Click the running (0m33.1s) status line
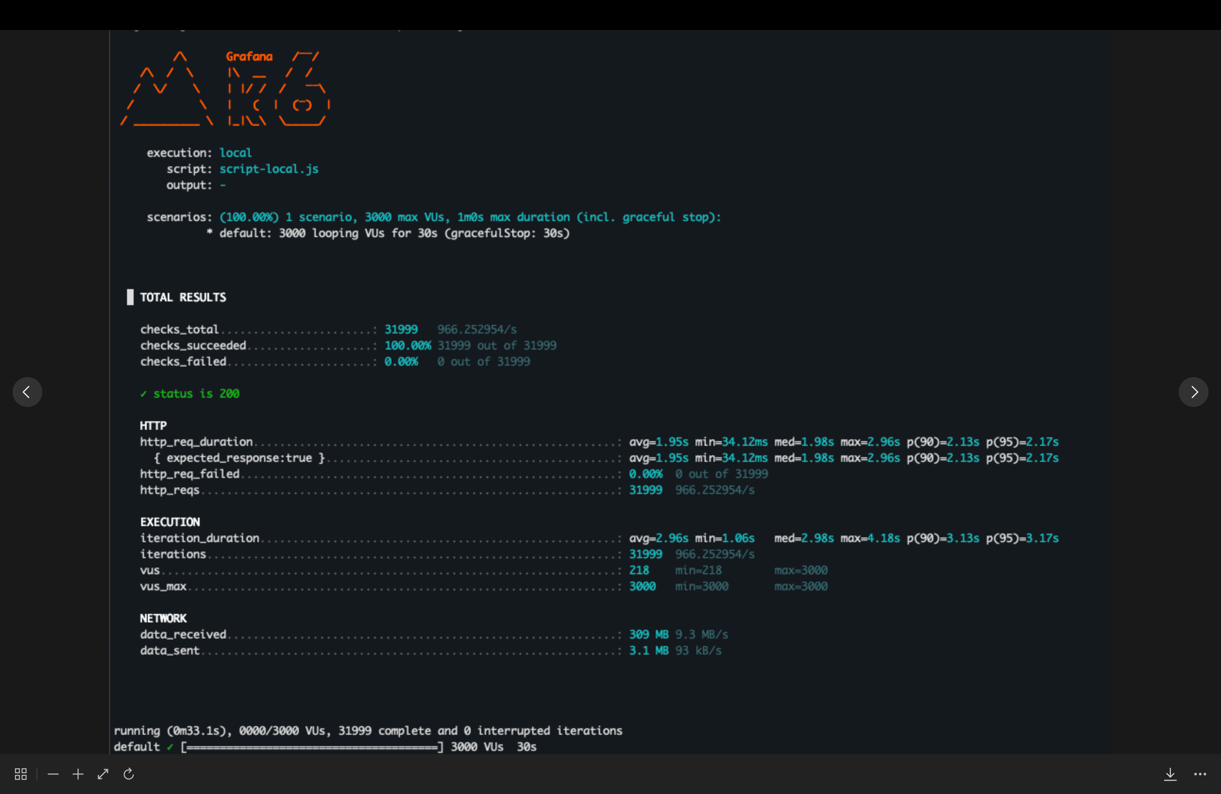1221x794 pixels. click(368, 730)
